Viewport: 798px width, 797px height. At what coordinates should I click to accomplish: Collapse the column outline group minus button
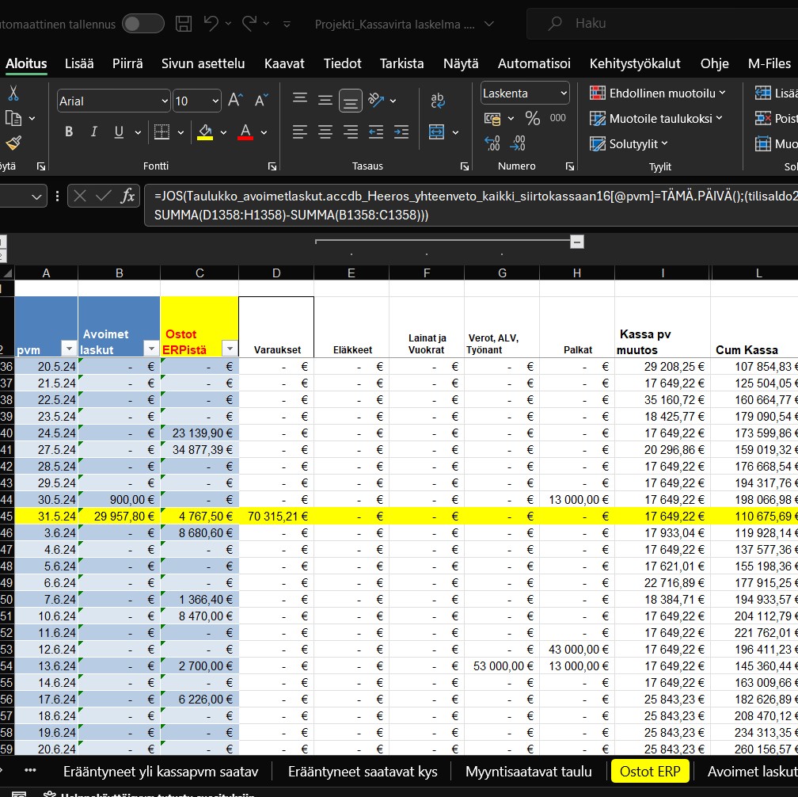577,242
